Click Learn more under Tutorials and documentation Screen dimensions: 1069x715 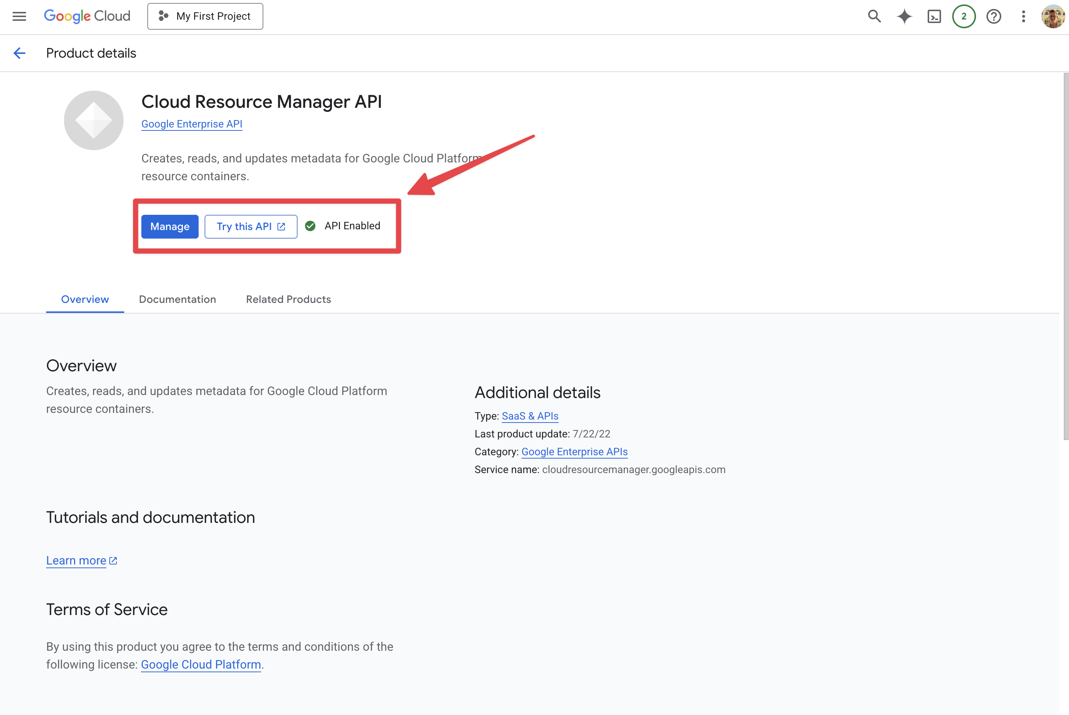click(76, 560)
